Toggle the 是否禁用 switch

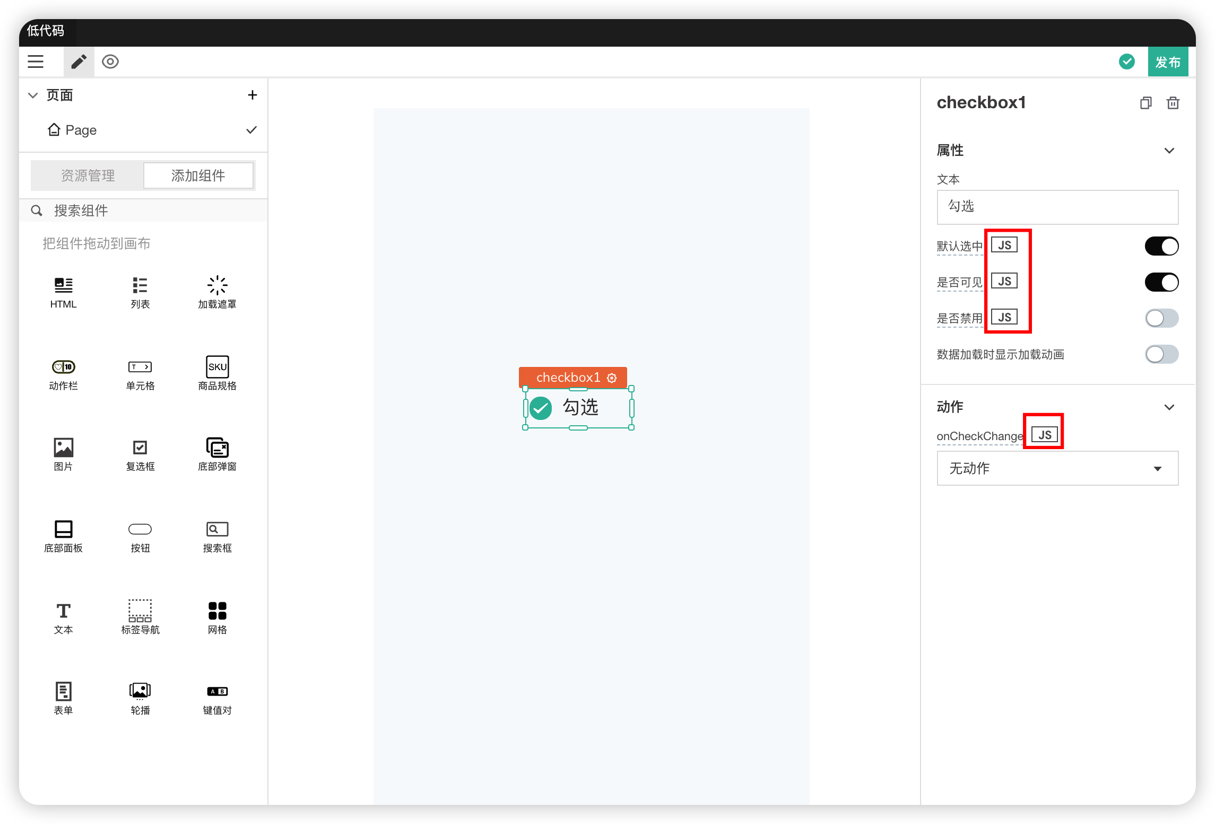coord(1161,318)
